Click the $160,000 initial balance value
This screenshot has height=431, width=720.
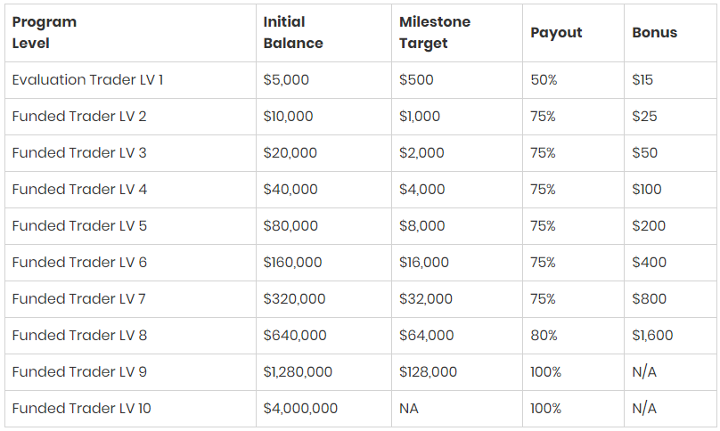pos(292,262)
